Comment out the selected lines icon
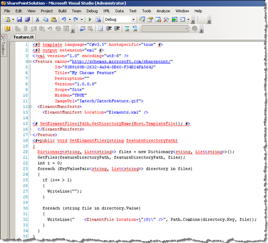The height and width of the screenshot is (243, 268). point(127,29)
